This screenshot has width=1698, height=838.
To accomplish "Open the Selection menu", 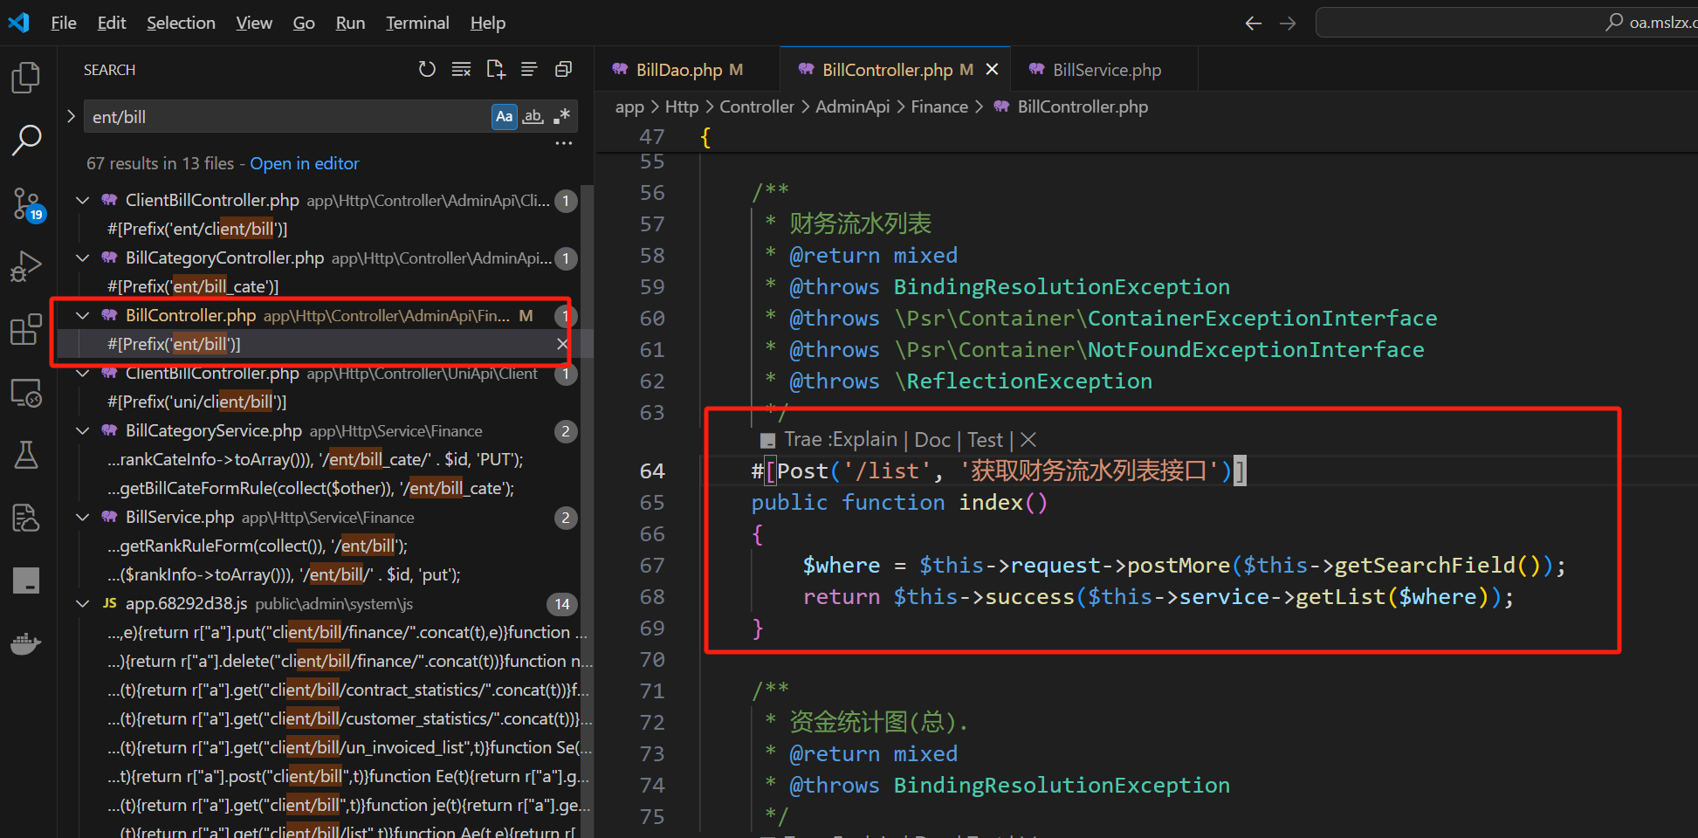I will pos(181,23).
